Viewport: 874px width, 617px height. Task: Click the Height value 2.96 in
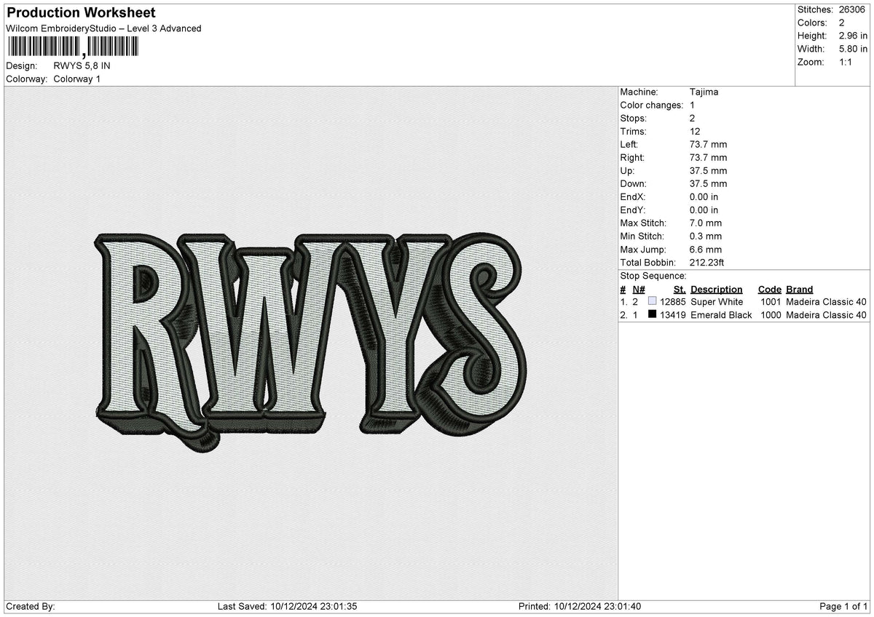[853, 36]
